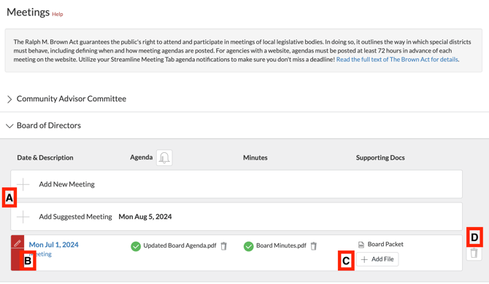Screen dimensions: 489x284
Task: Click the Meetings page heading
Action: (28, 12)
